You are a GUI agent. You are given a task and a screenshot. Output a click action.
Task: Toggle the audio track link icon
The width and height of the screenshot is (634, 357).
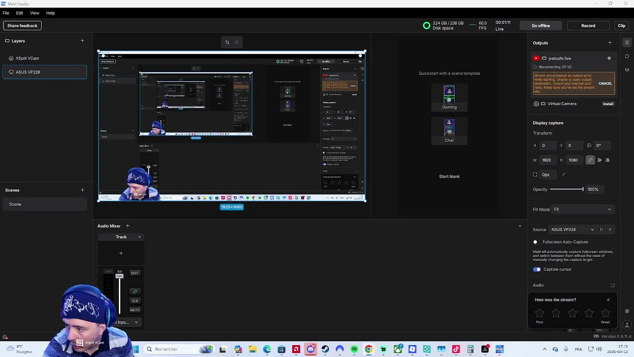pos(135,292)
